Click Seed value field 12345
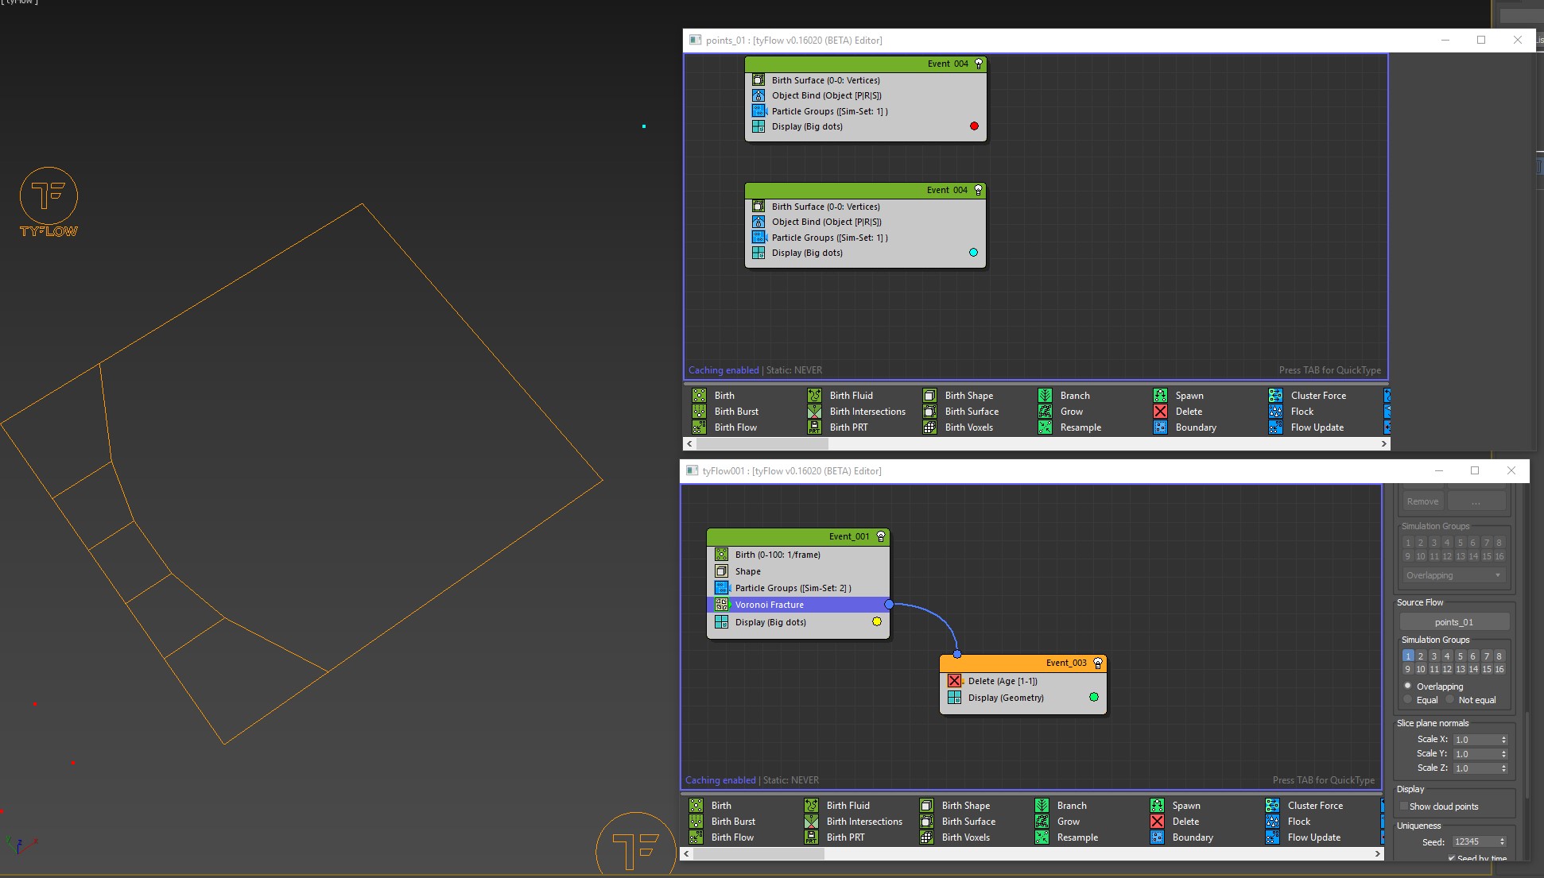The height and width of the screenshot is (878, 1544). (x=1474, y=841)
